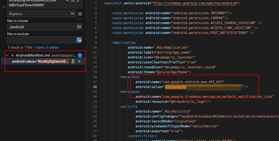This screenshot has height=141, width=279.
Task: Click firebase default_notification_icon name
Action: tap(217, 97)
